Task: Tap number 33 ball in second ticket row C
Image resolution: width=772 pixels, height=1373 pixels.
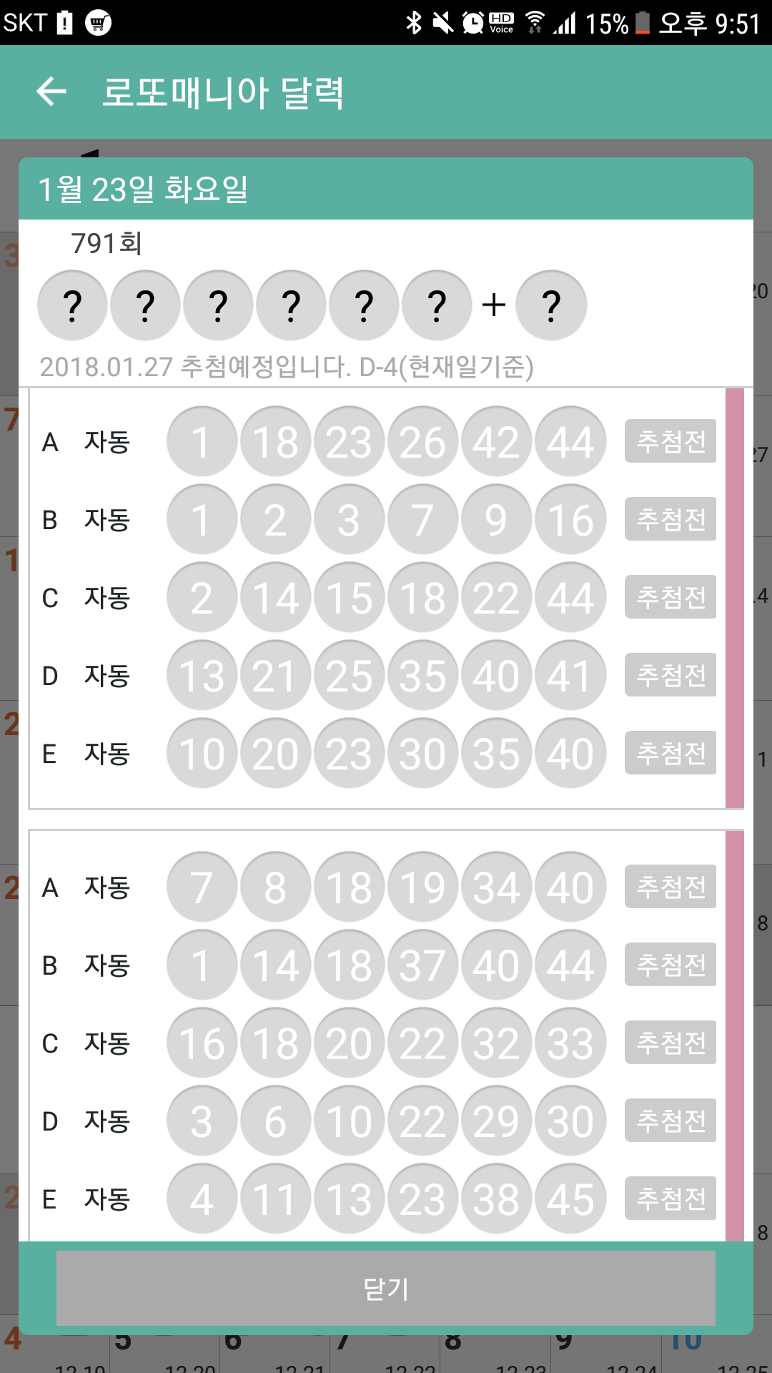Action: point(570,1043)
